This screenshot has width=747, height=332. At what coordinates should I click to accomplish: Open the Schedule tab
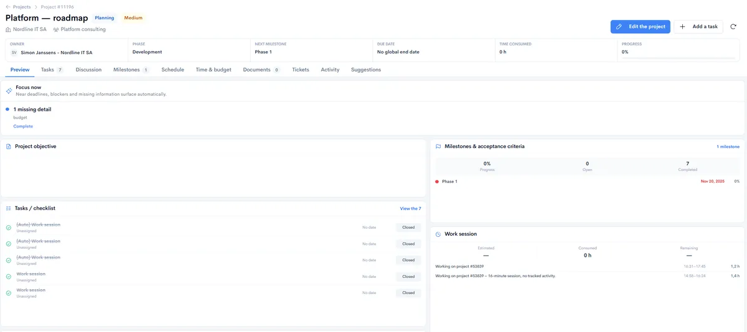(x=172, y=70)
